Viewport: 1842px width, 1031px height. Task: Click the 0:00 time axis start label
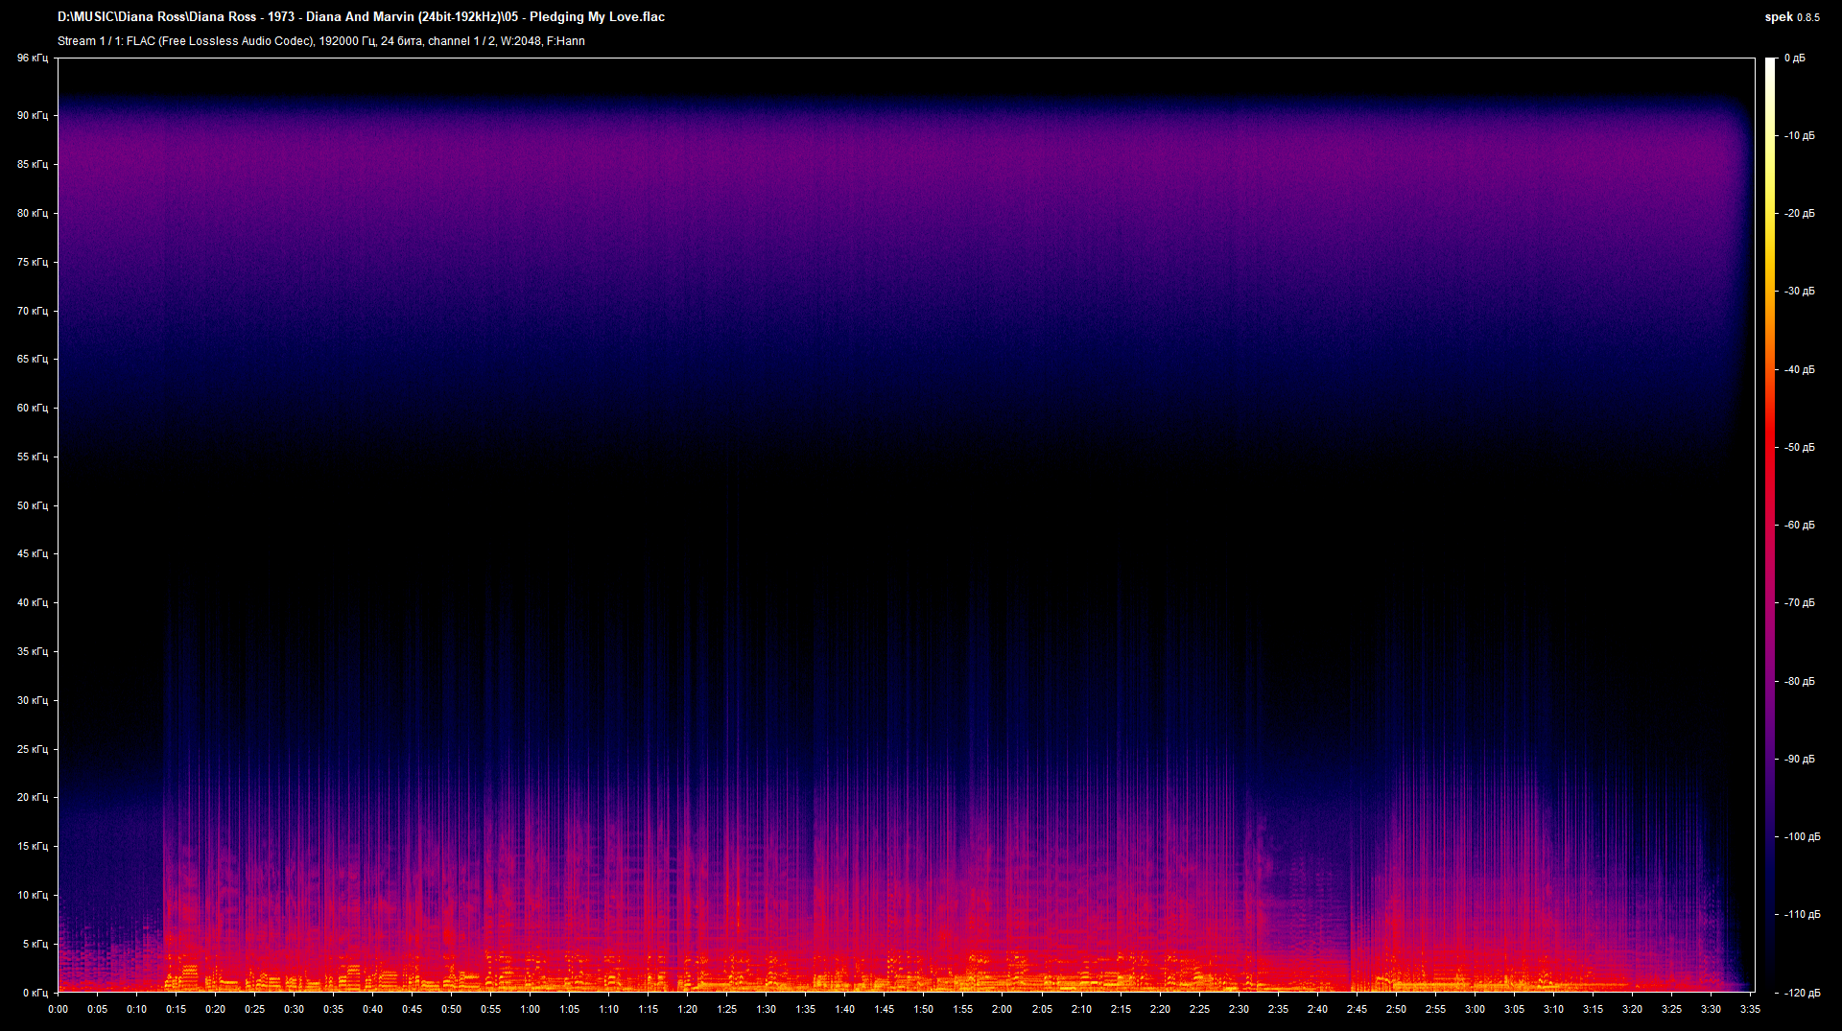click(58, 1009)
